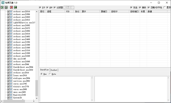Start capture with the green arrow icon
The image size is (171, 103).
pyautogui.click(x=2, y=7)
